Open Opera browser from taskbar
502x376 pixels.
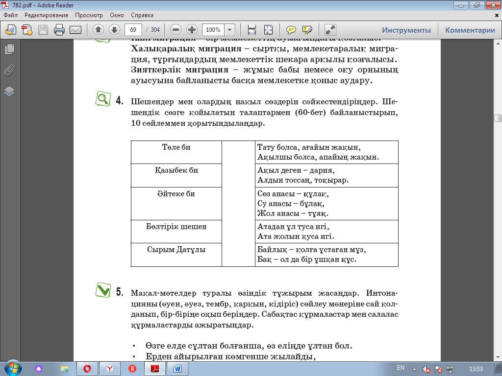pyautogui.click(x=87, y=369)
